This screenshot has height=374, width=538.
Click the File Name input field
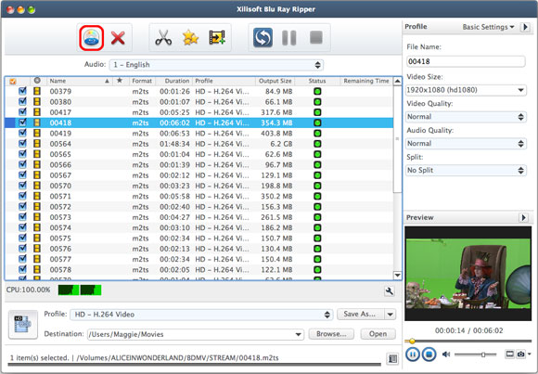tap(466, 61)
